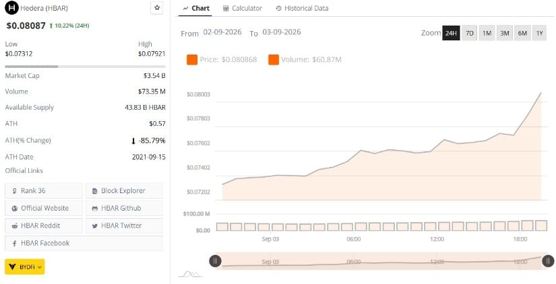
Task: Click the Block Explorer document icon
Action: [94, 191]
